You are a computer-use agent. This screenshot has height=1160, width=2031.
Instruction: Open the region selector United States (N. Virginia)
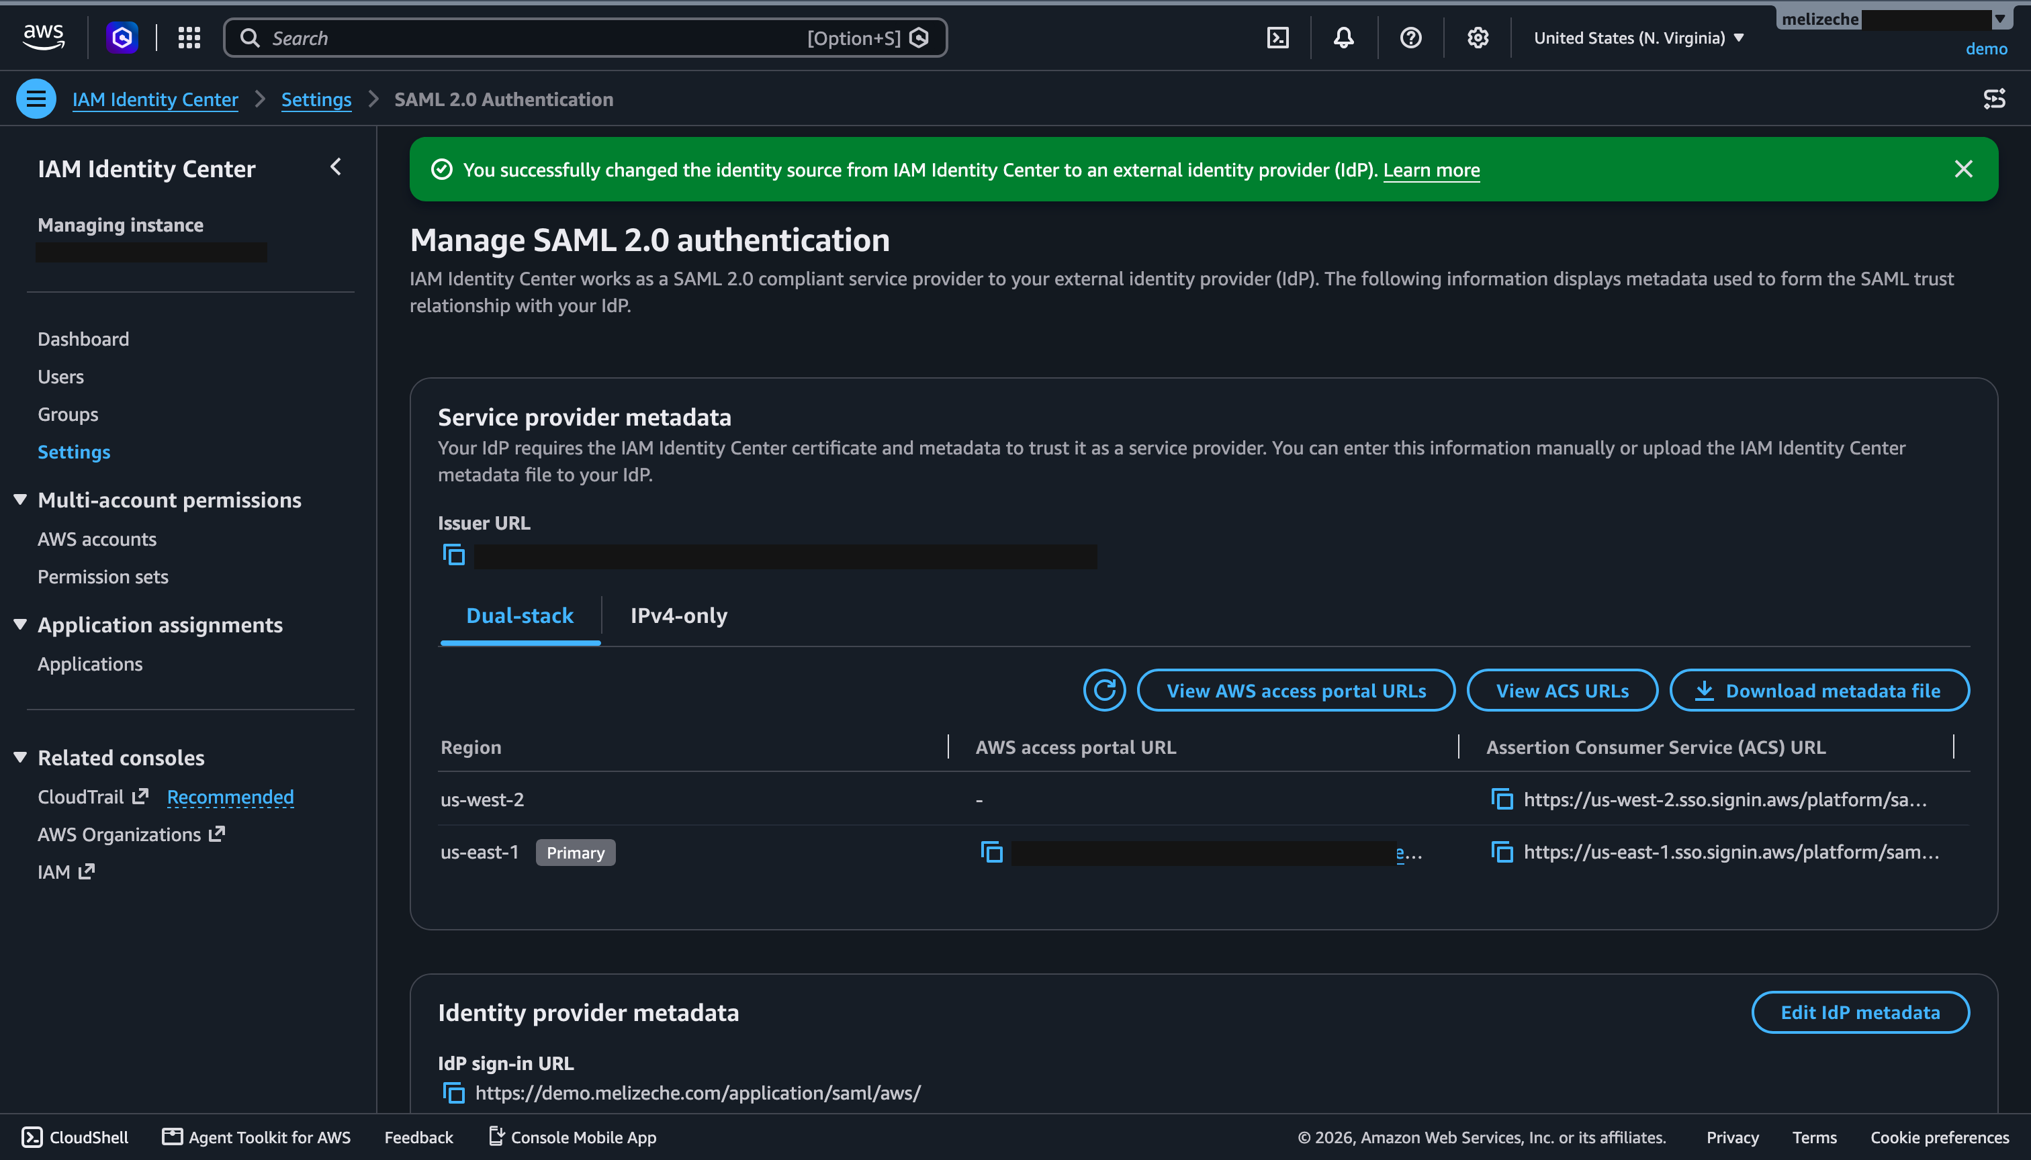click(x=1639, y=38)
